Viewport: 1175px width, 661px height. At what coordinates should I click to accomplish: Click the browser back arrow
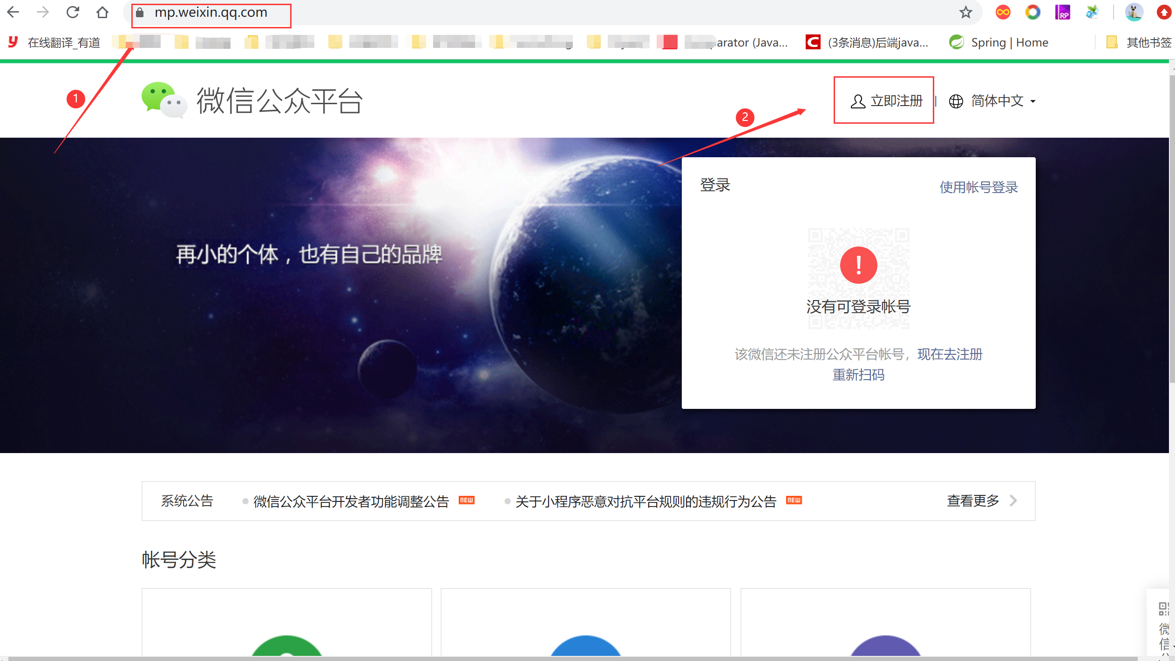13,12
